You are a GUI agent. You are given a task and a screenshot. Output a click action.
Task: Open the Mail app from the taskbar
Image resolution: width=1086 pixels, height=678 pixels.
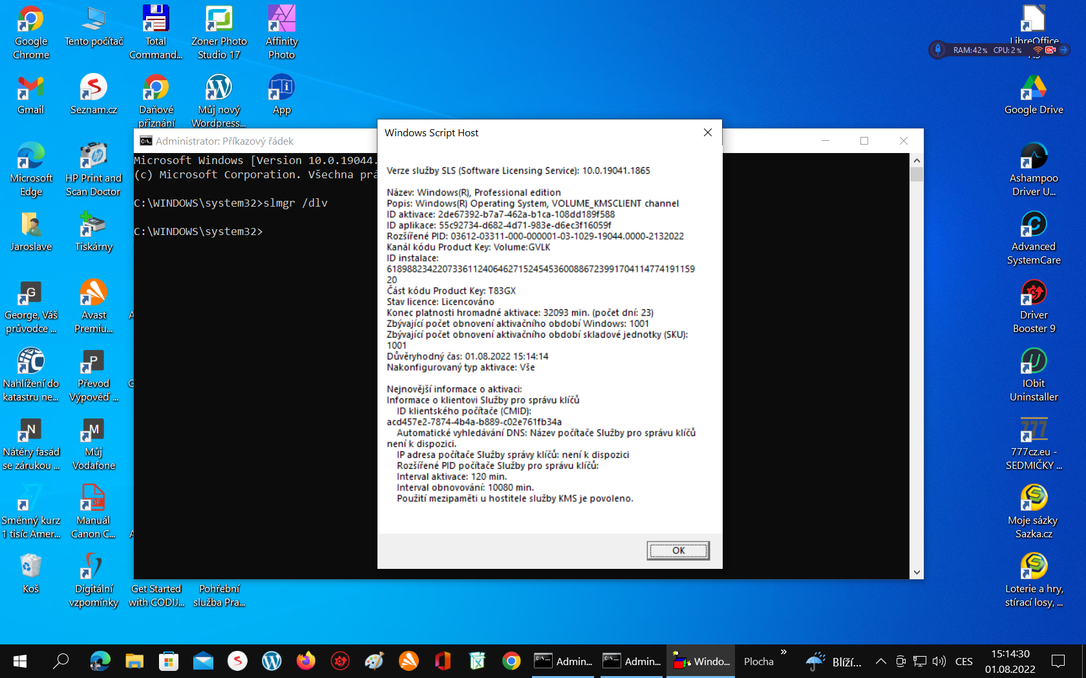pos(203,661)
